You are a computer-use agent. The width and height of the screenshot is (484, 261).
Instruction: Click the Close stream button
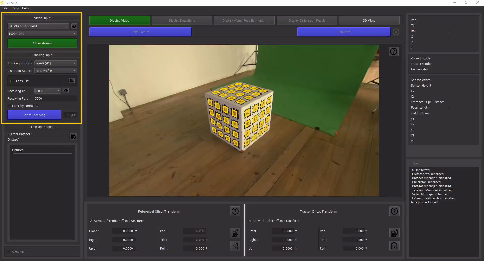coord(42,43)
